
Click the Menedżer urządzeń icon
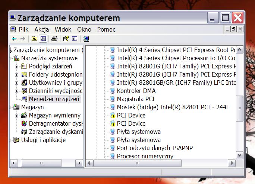[24, 99]
